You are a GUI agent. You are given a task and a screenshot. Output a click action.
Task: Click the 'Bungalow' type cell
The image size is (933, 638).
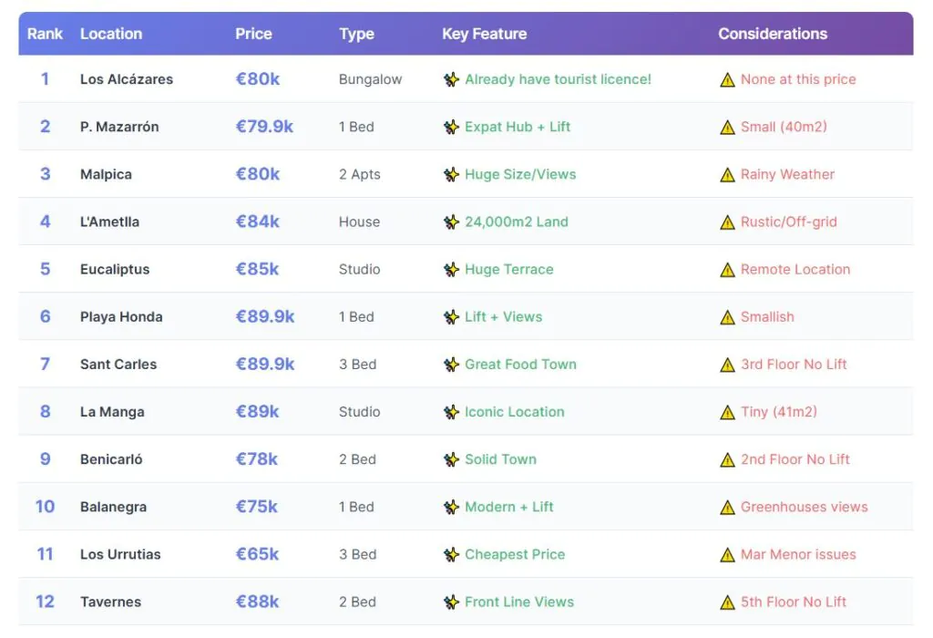(x=370, y=79)
